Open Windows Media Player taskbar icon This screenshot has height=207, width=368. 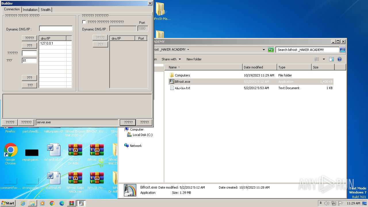(42, 203)
